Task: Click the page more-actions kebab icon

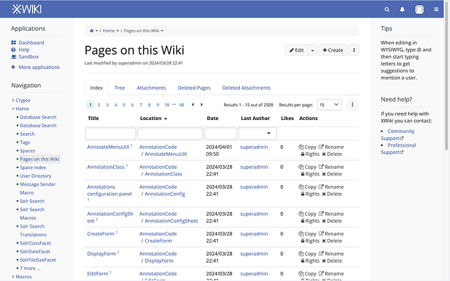Action: coord(354,50)
